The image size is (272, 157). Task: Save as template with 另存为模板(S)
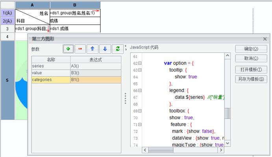pos(251,79)
